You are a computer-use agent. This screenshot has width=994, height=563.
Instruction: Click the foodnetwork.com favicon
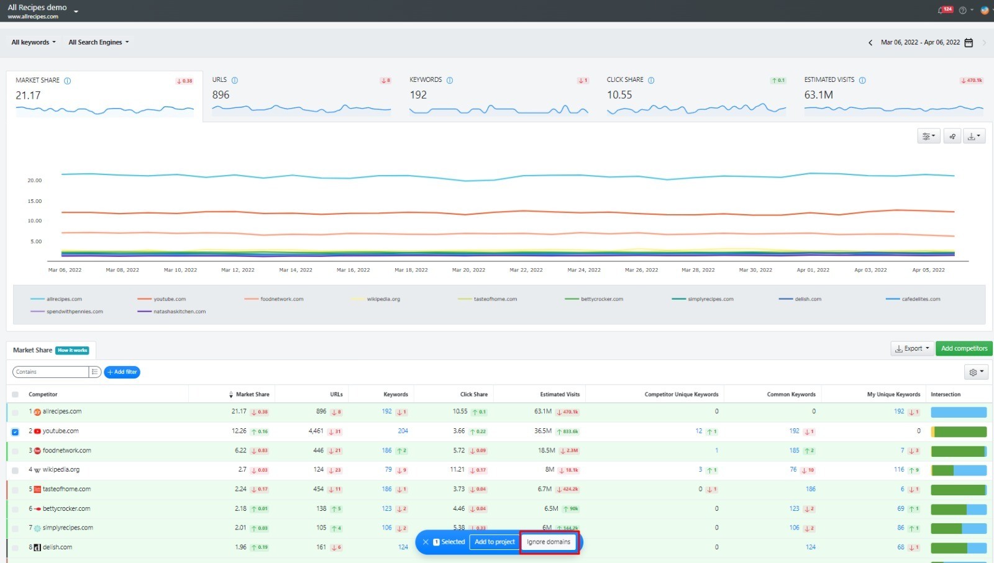(37, 451)
